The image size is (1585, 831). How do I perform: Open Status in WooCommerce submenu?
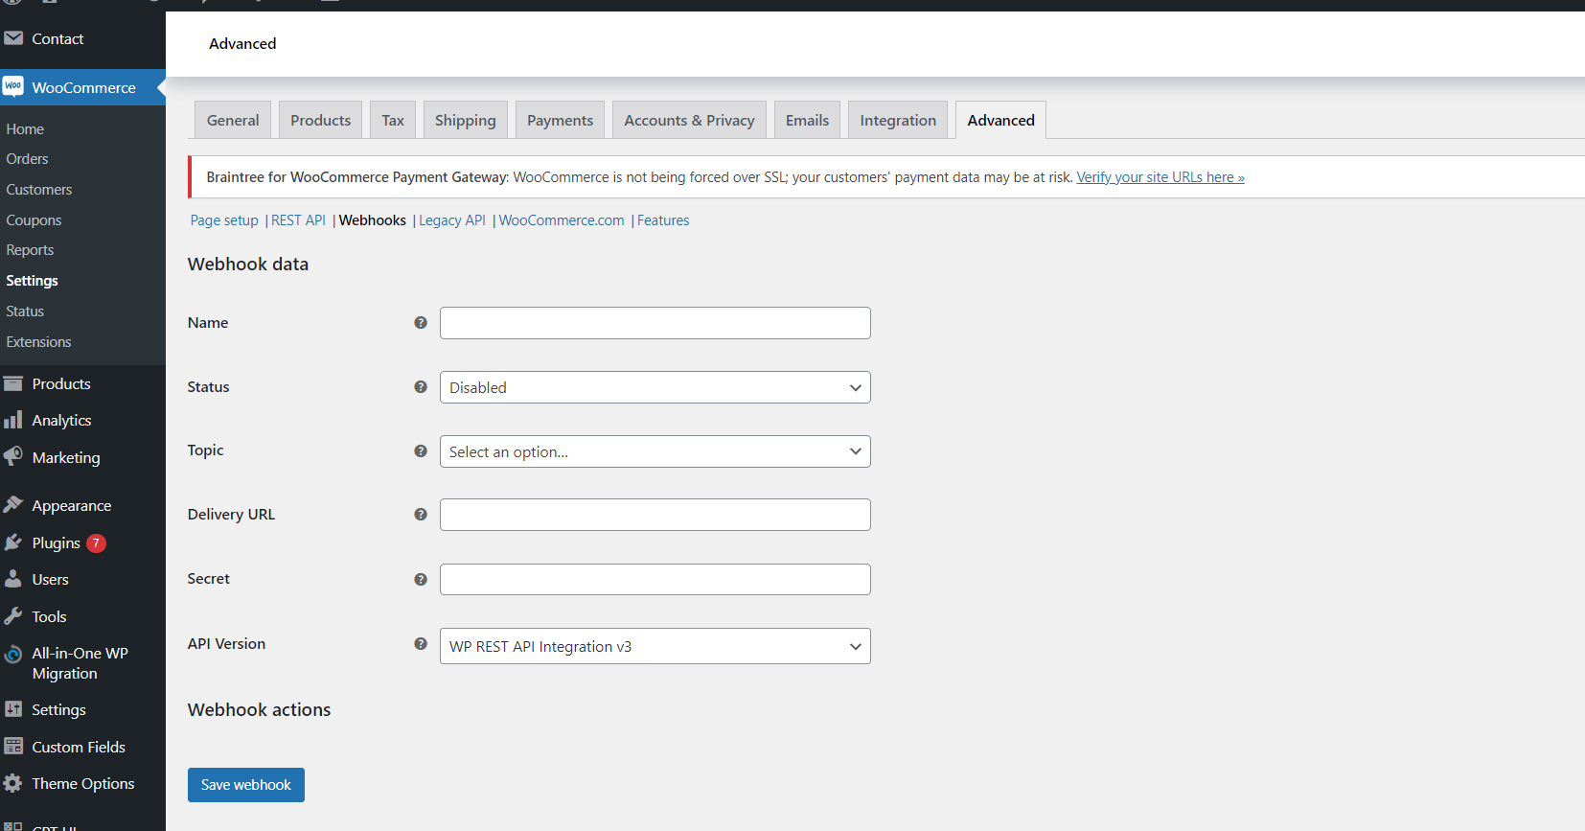[x=25, y=312]
